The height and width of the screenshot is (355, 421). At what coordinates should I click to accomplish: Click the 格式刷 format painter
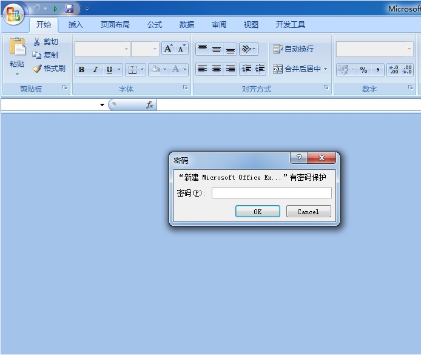pyautogui.click(x=49, y=69)
